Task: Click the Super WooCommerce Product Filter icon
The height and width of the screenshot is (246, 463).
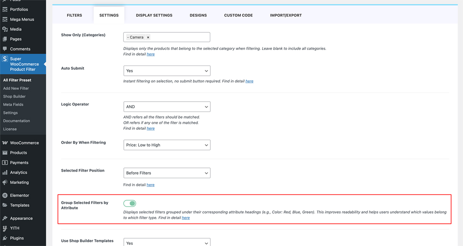Action: pos(5,59)
